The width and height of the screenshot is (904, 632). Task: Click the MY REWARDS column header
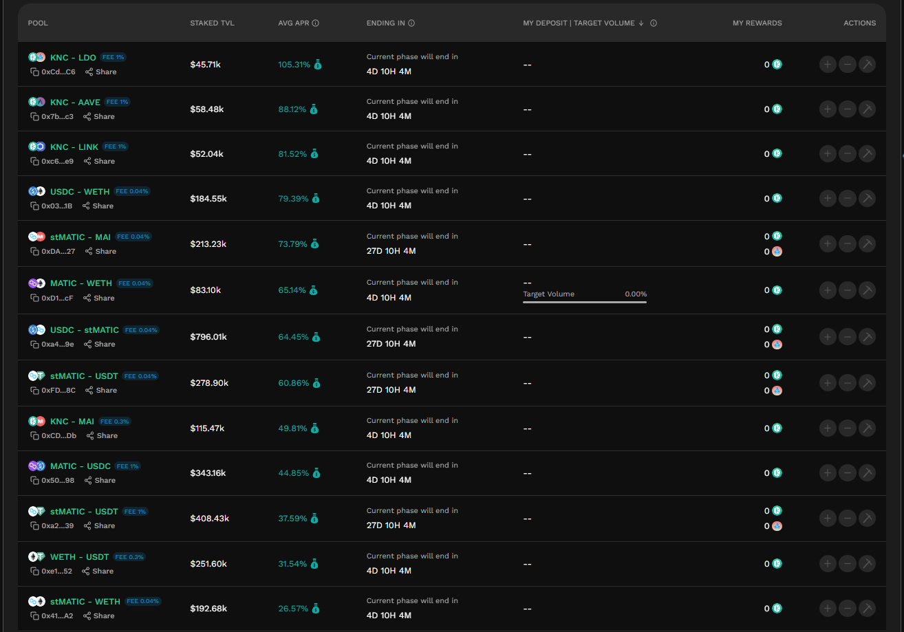pyautogui.click(x=757, y=23)
